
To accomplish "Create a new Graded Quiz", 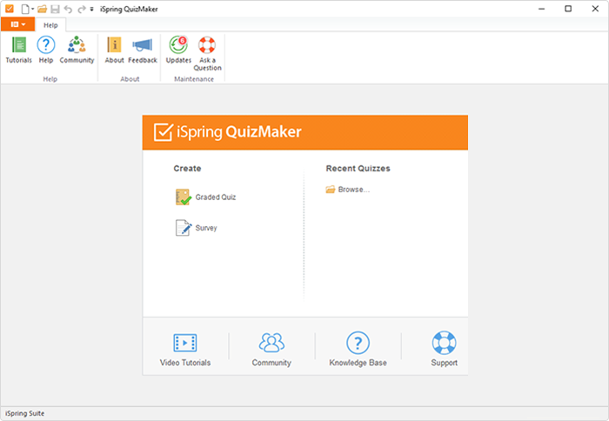I will click(x=205, y=197).
